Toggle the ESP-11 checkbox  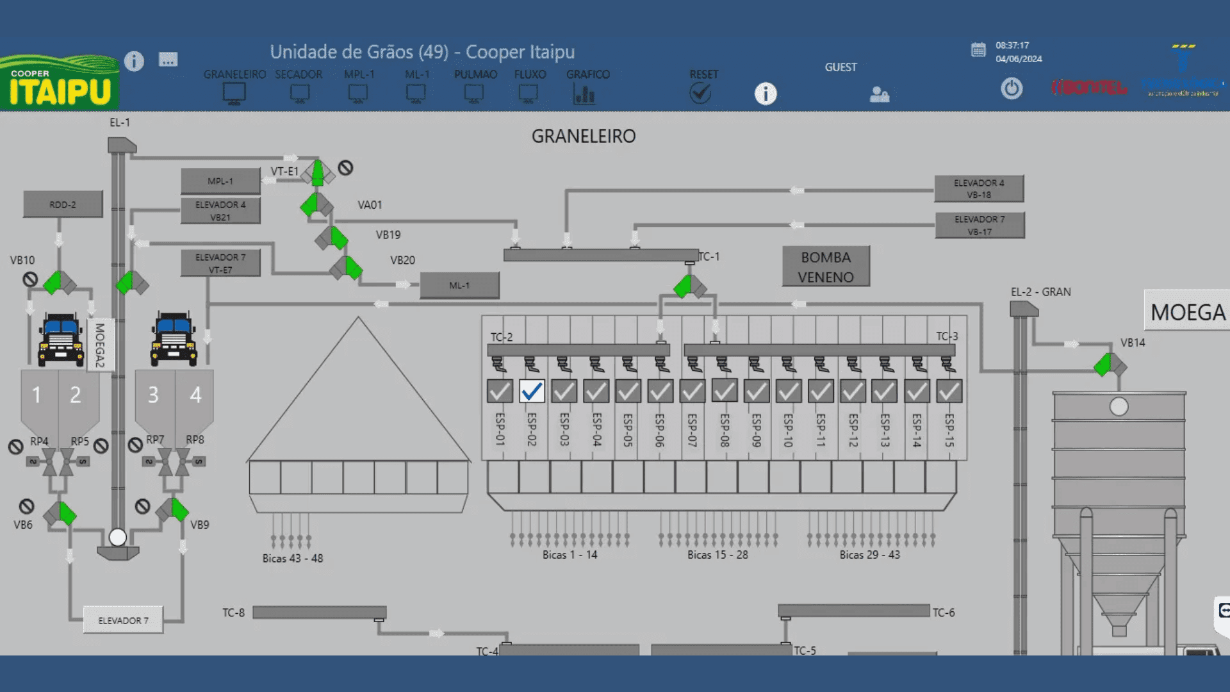[821, 391]
